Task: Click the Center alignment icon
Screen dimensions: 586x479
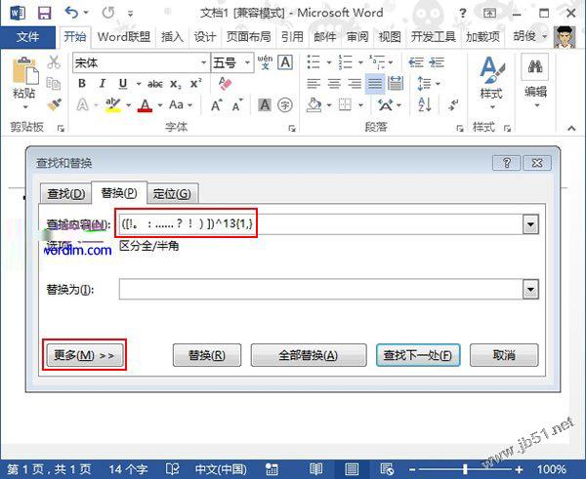Action: tap(334, 84)
